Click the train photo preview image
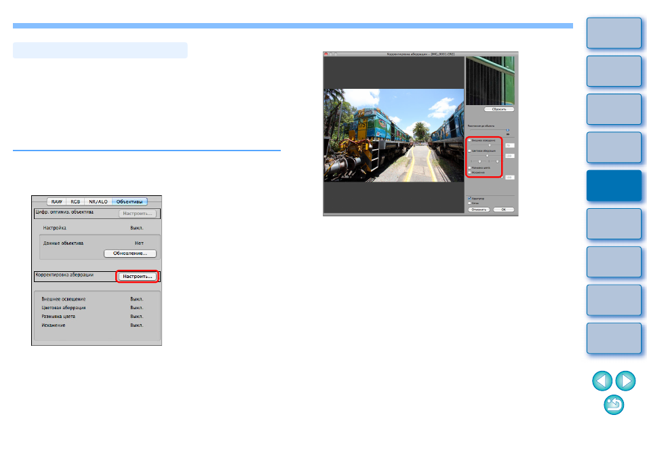The image size is (647, 457). (393, 136)
